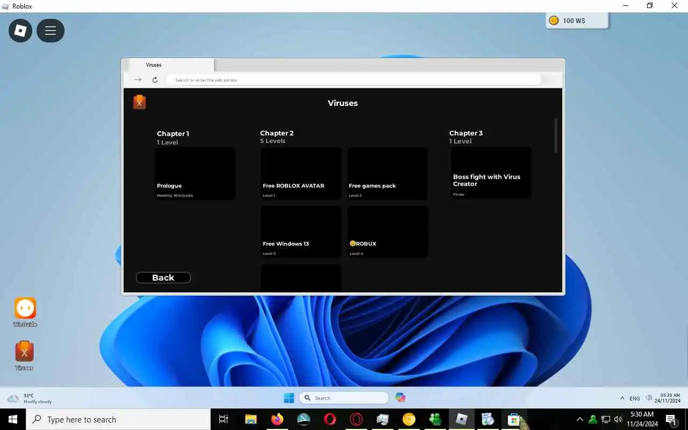The image size is (688, 430).
Task: Open Task View on the taskbar
Action: [224, 419]
